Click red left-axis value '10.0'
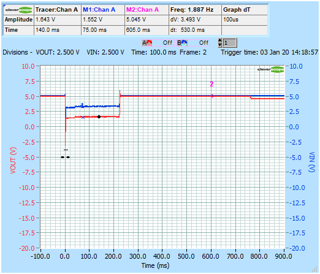Screen dimensions: 320x274 coord(28,66)
